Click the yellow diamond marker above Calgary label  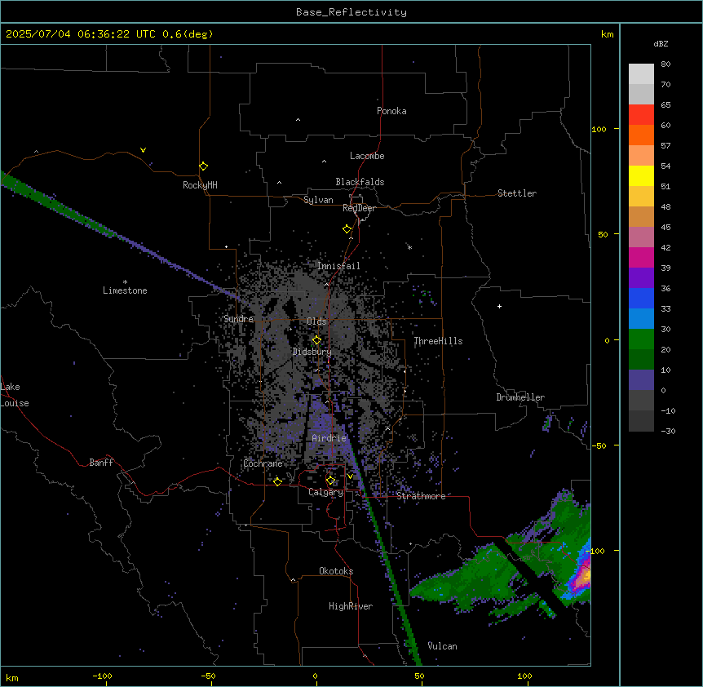pos(330,481)
